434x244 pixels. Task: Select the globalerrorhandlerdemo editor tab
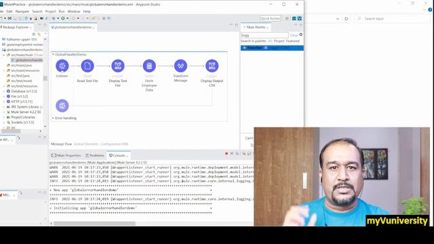(x=73, y=27)
